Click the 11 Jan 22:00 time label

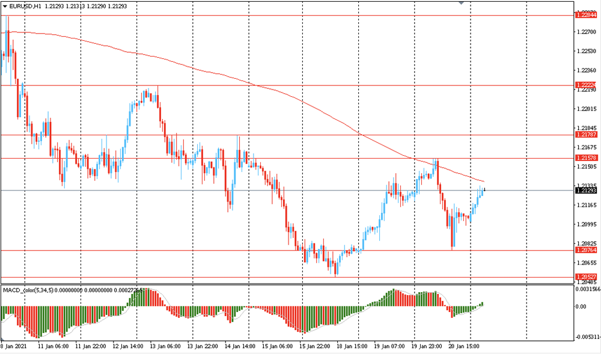point(91,346)
